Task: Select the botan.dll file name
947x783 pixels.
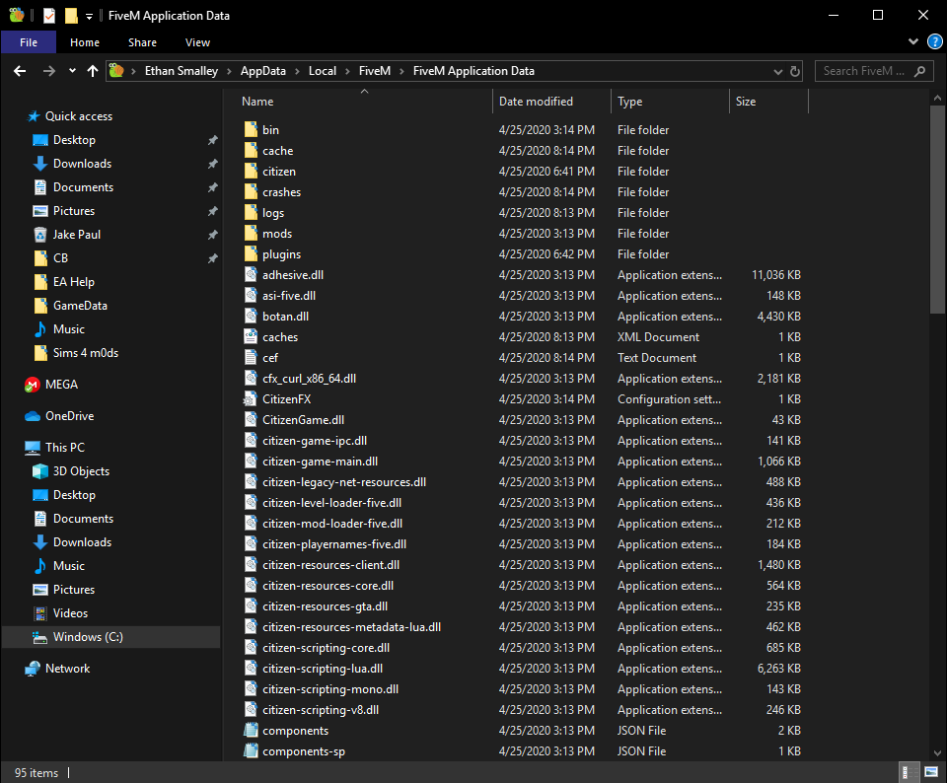Action: tap(286, 317)
